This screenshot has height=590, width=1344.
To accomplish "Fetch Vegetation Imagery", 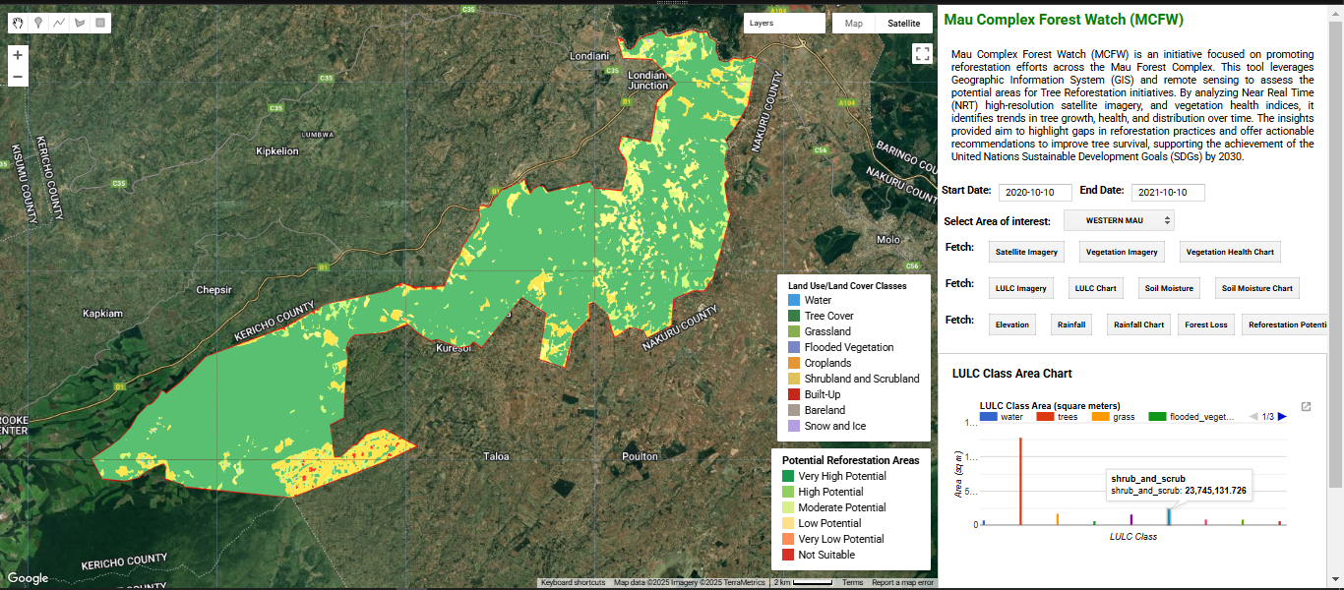I will click(1122, 252).
